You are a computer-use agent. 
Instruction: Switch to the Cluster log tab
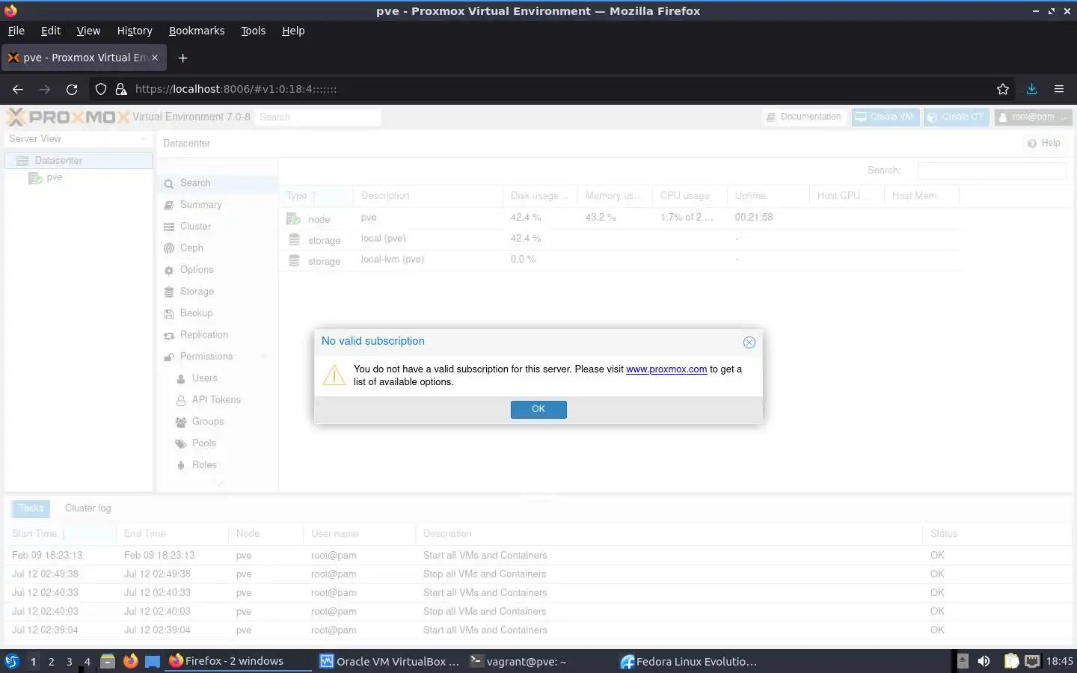click(x=88, y=508)
